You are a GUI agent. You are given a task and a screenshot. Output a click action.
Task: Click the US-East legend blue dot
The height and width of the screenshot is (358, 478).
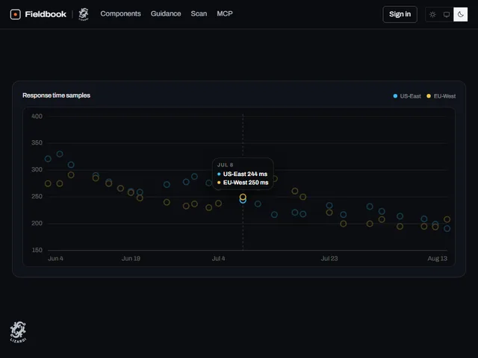395,96
